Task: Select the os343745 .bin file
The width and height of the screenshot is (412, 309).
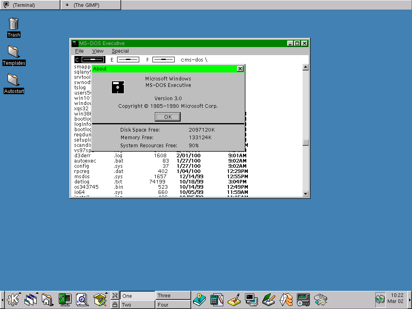Action: 161,187
